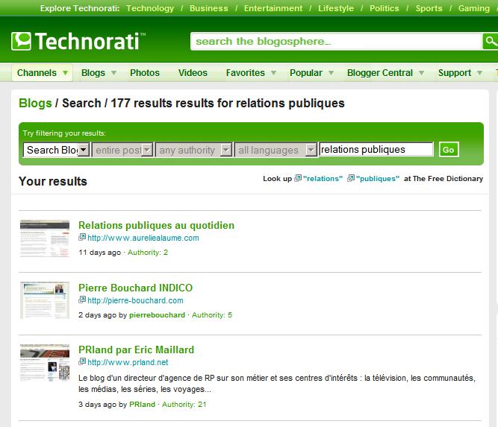
Task: Click Authority: 2 link
Action: [148, 253]
